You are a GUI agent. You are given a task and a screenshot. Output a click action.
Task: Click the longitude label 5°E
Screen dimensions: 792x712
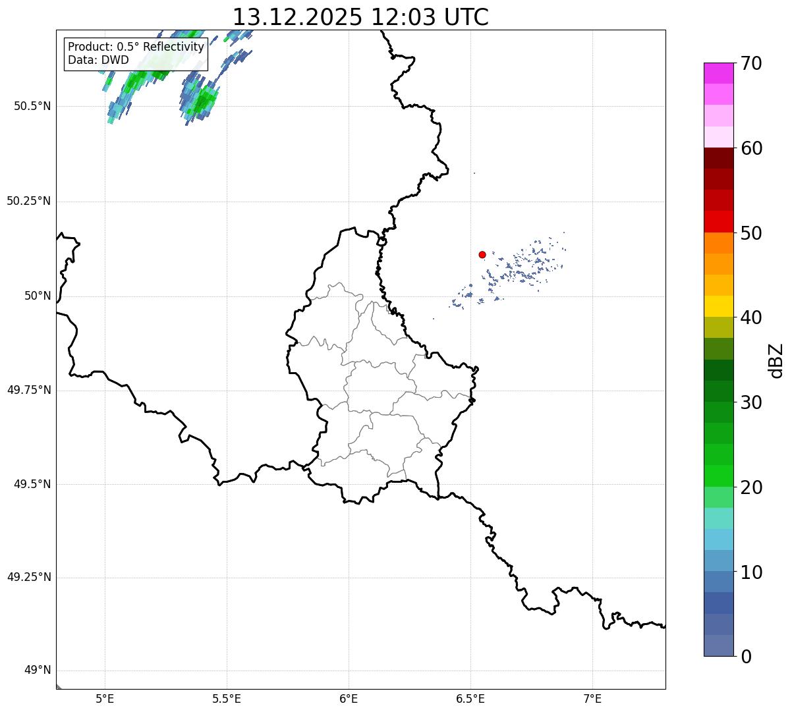click(x=105, y=698)
